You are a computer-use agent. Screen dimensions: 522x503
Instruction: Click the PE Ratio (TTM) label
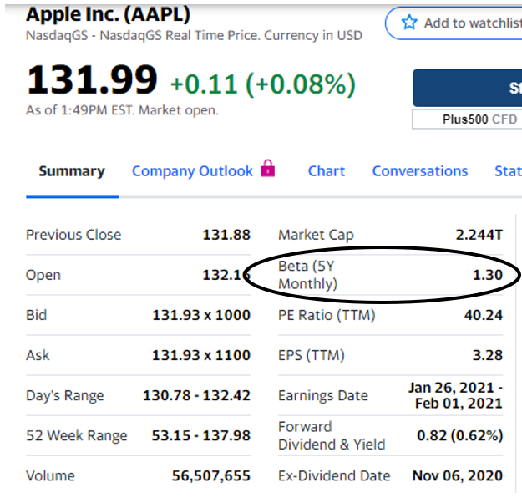click(327, 315)
